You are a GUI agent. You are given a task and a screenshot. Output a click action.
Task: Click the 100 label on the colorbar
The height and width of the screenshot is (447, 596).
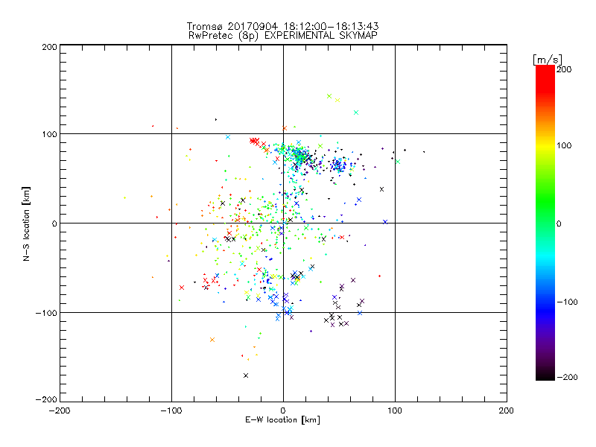pos(564,145)
